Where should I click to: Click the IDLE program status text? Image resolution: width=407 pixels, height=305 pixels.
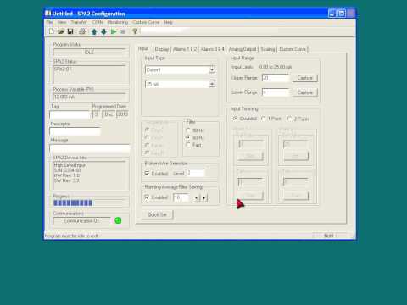pyautogui.click(x=89, y=52)
